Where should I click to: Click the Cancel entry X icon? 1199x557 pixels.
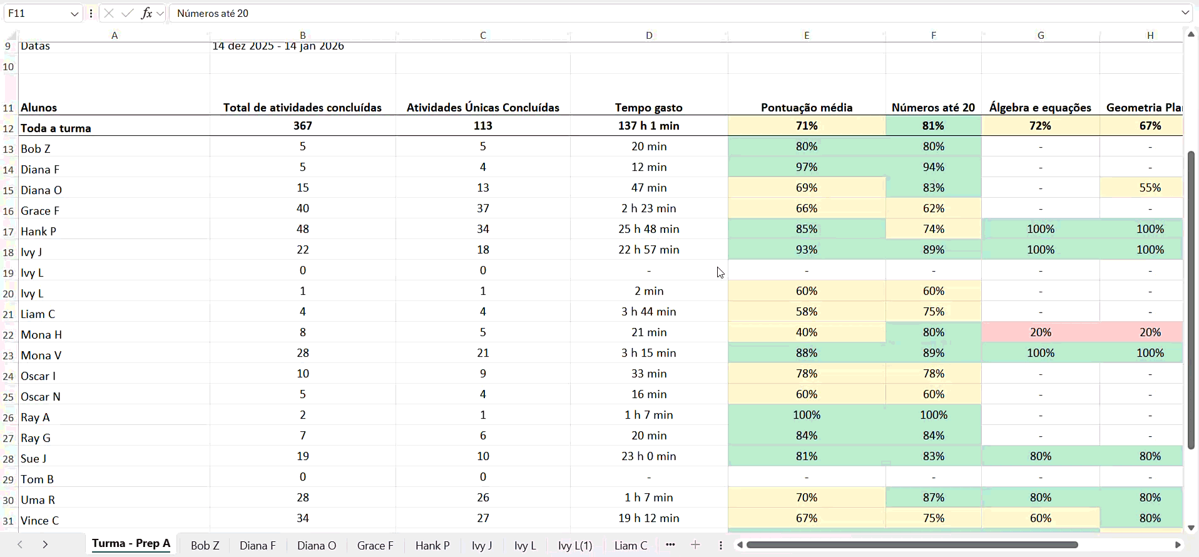(108, 13)
